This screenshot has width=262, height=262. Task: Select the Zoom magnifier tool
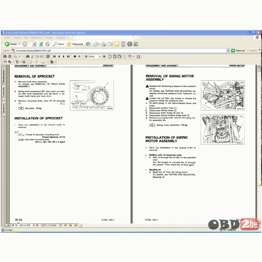coord(9,62)
